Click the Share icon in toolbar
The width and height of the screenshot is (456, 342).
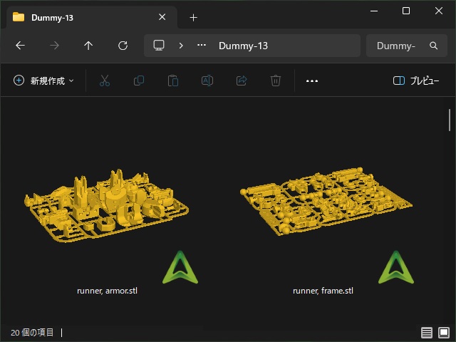pyautogui.click(x=242, y=81)
